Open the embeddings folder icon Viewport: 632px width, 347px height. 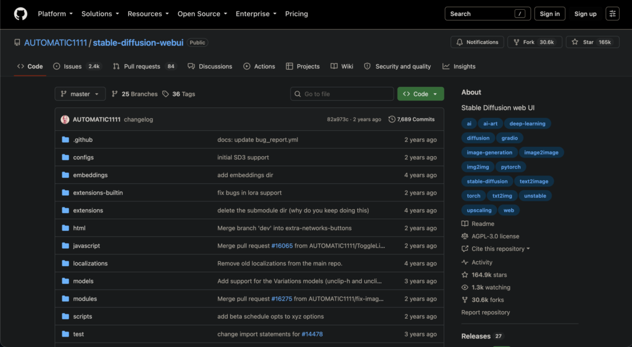pyautogui.click(x=65, y=175)
